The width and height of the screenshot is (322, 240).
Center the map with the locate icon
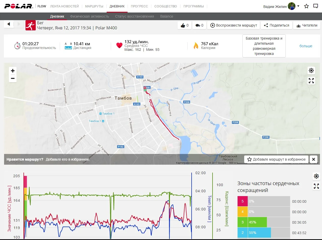pos(311,70)
